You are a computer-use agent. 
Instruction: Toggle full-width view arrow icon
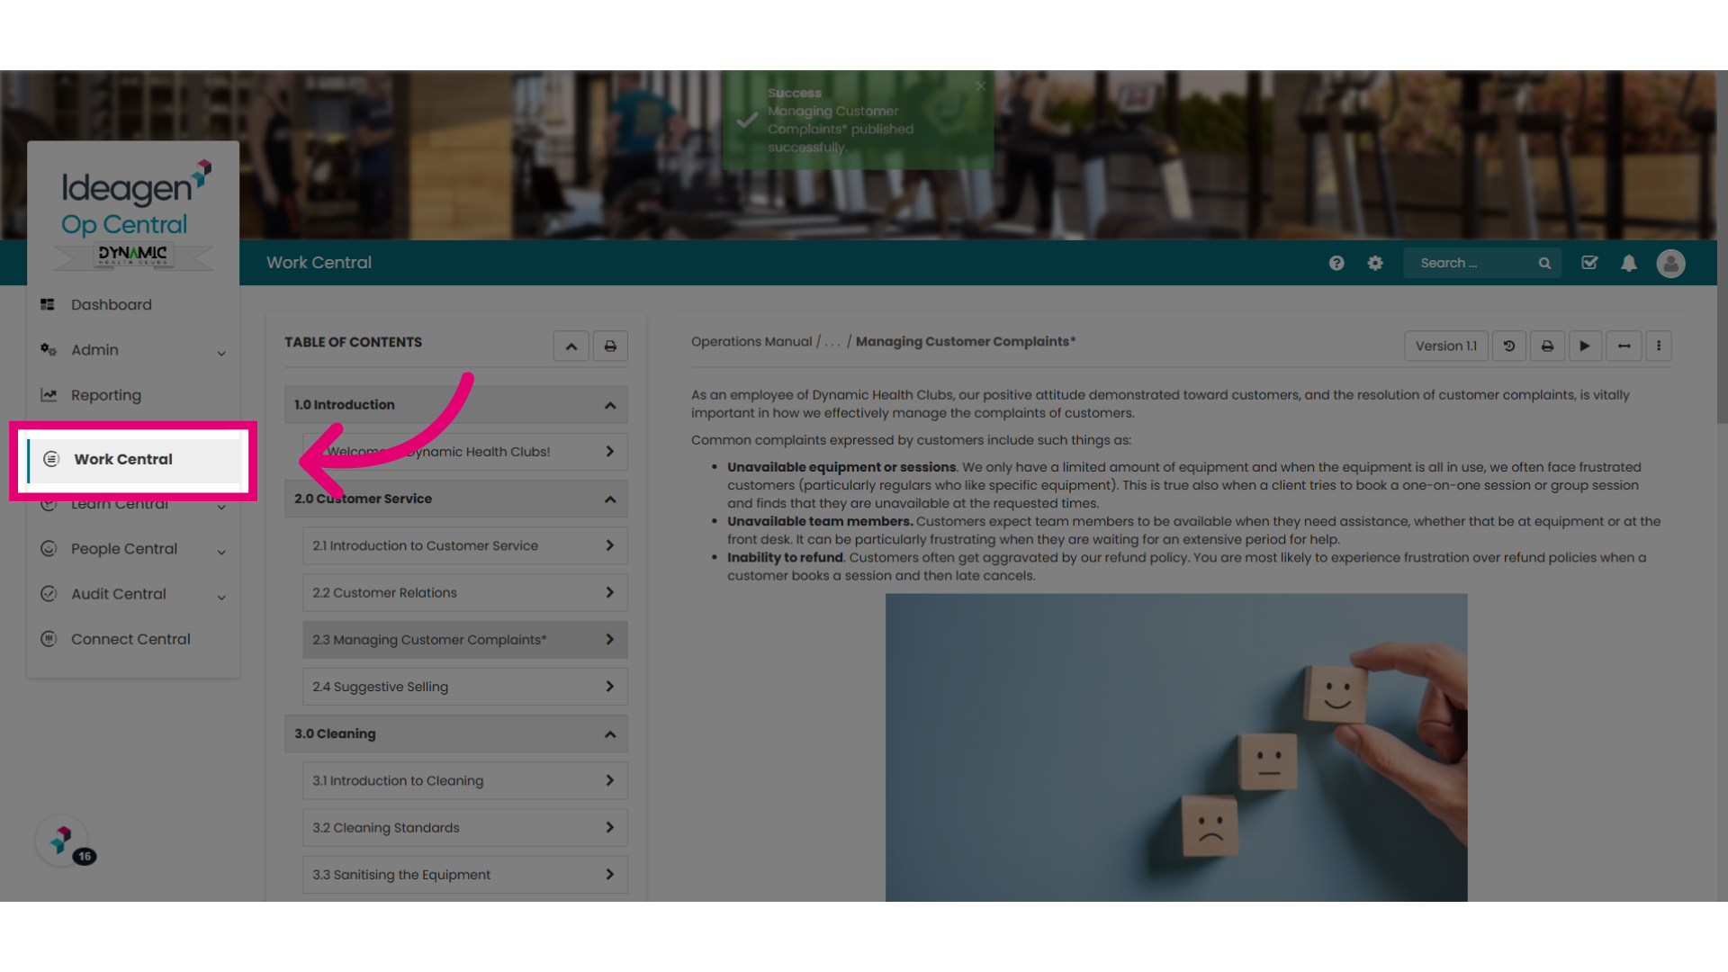[1624, 346]
